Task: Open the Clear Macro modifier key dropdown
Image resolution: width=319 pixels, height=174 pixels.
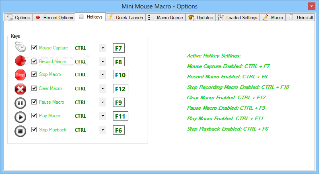Action: 103,89
